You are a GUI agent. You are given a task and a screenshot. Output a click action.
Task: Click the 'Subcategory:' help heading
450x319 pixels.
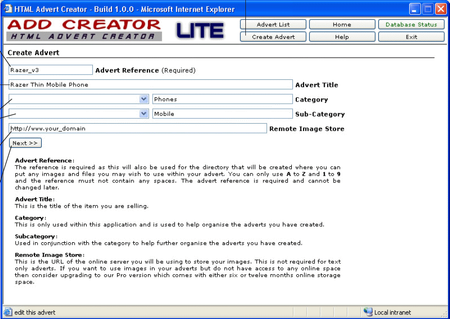pyautogui.click(x=36, y=237)
